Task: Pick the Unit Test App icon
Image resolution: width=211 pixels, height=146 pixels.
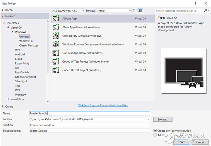Action: [x=56, y=53]
